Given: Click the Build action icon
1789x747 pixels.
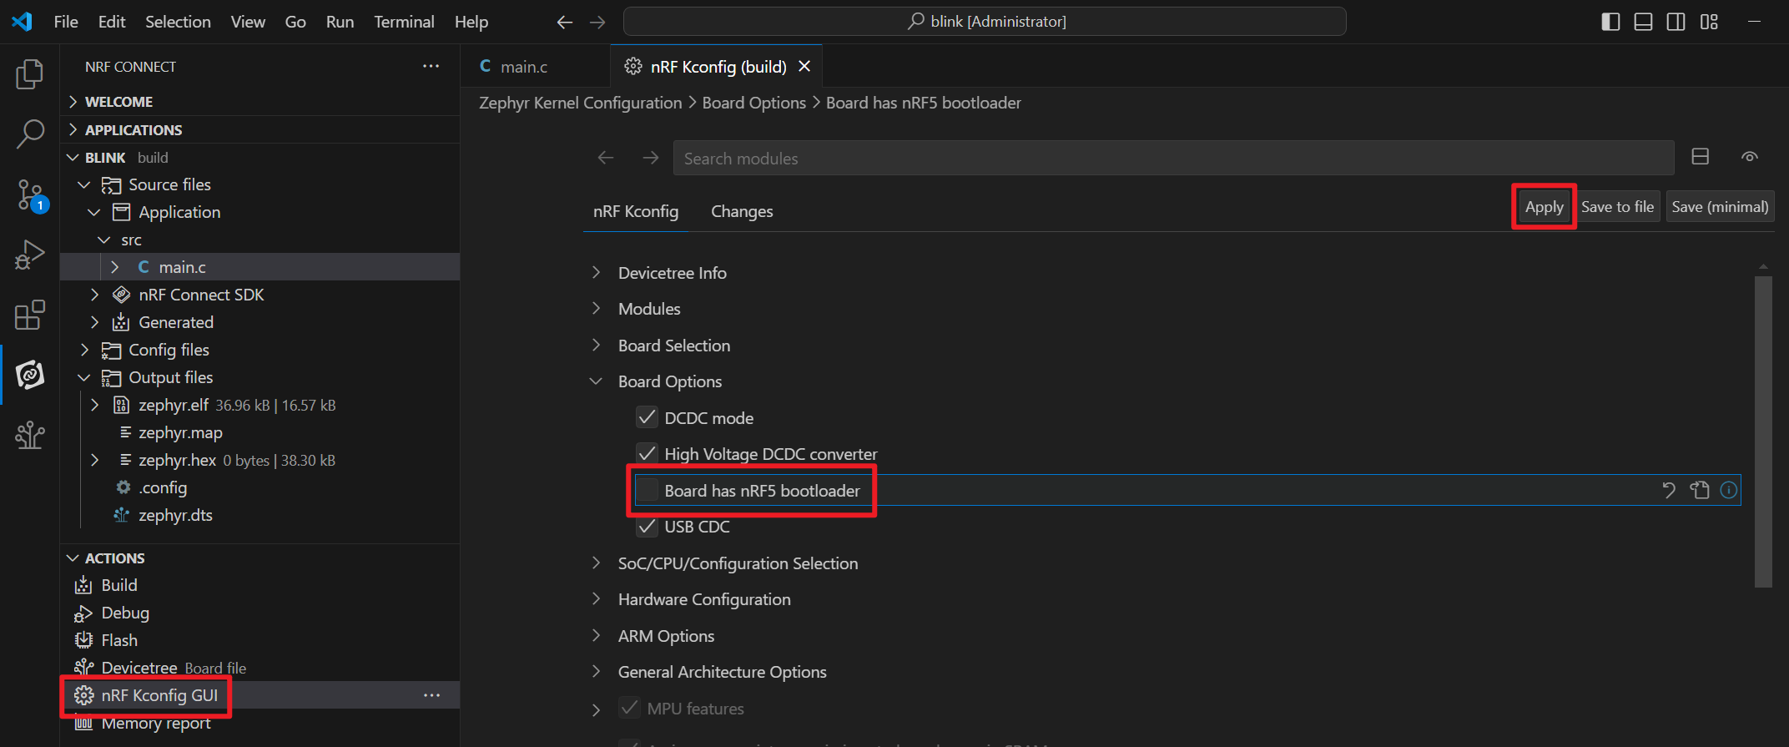Looking at the screenshot, I should coord(83,585).
